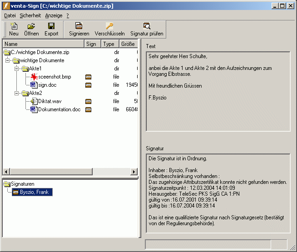Select the sign.doc file name

pos(47,85)
